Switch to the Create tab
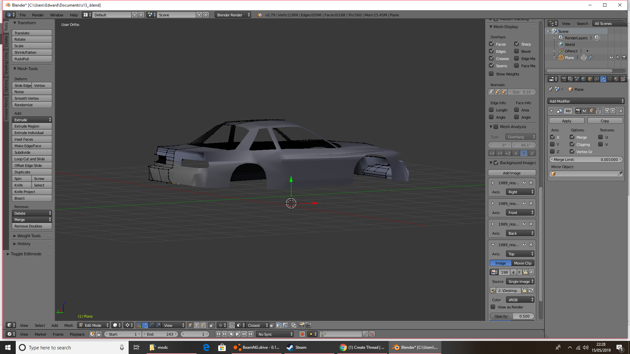Image resolution: width=630 pixels, height=354 pixels. point(6,41)
